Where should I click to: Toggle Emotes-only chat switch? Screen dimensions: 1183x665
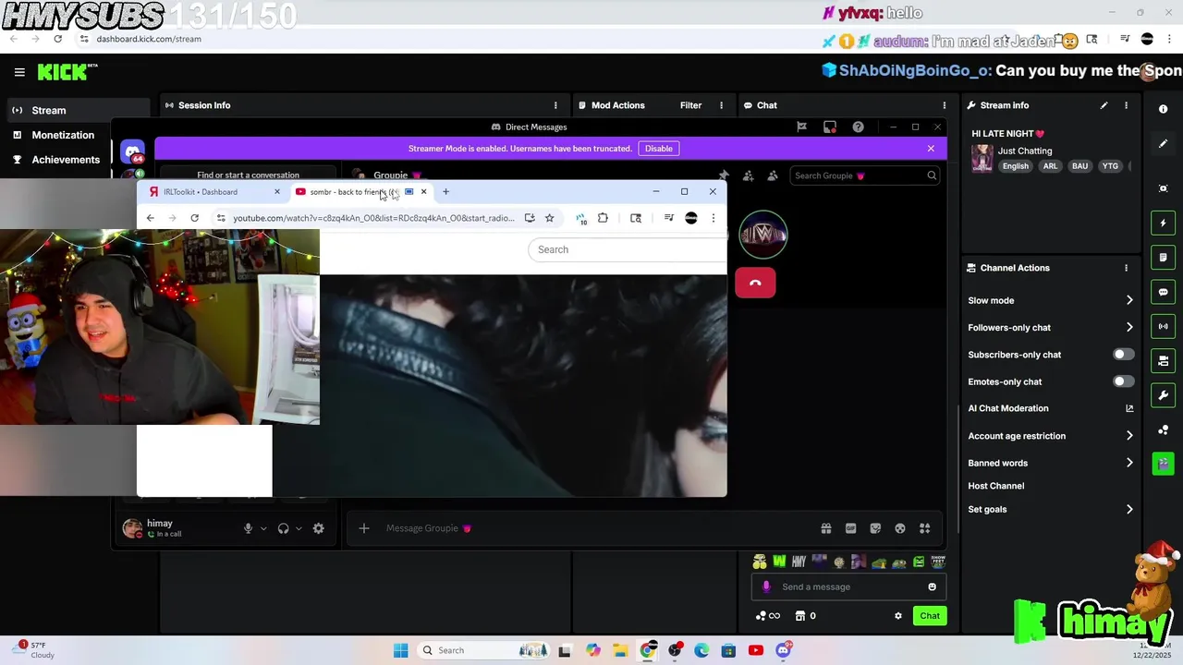(x=1123, y=381)
